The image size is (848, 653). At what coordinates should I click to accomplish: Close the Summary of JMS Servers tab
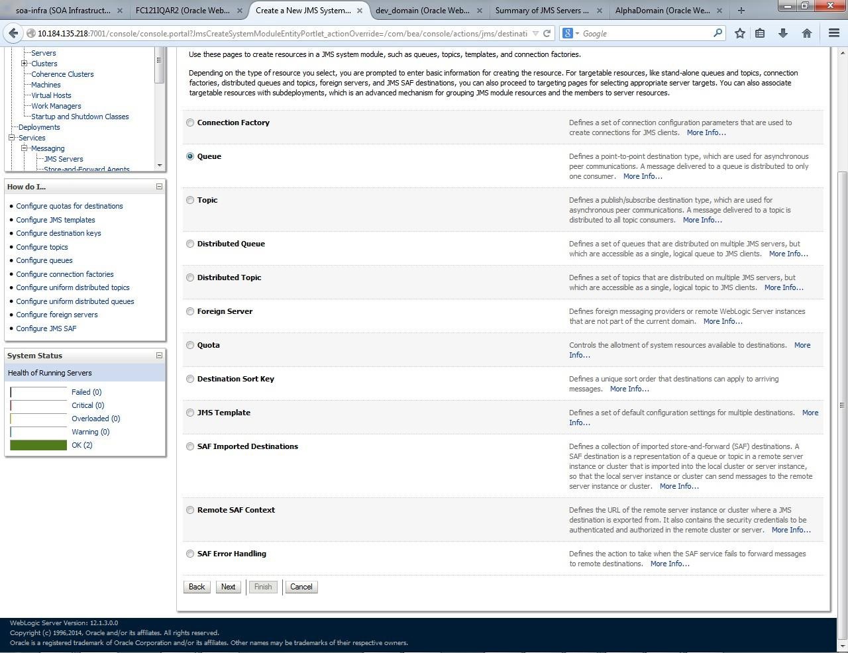coord(600,11)
